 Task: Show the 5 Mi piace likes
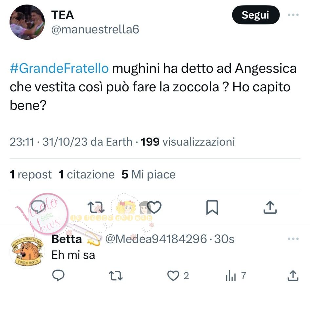148,174
